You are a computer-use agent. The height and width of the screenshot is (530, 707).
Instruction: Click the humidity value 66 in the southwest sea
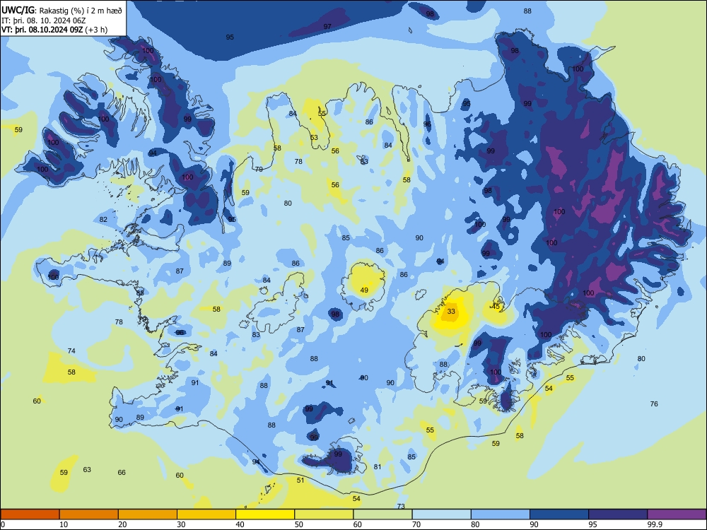(x=122, y=472)
